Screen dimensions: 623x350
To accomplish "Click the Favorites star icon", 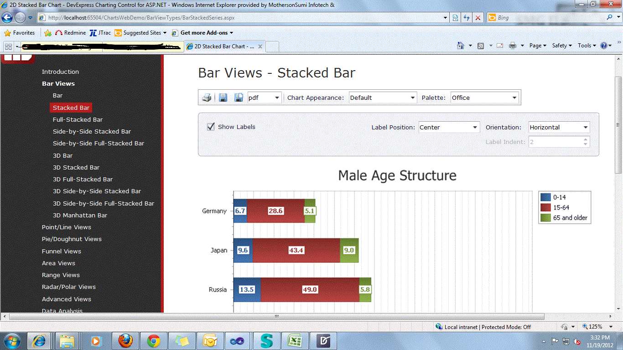I will click(x=8, y=32).
